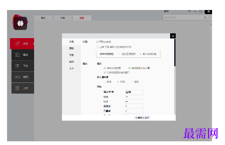The height and width of the screenshot is (145, 225).
Task: Toggle skip intro and ending checkbox
Action: click(129, 68)
